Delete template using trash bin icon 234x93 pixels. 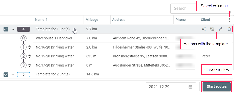[229, 29]
